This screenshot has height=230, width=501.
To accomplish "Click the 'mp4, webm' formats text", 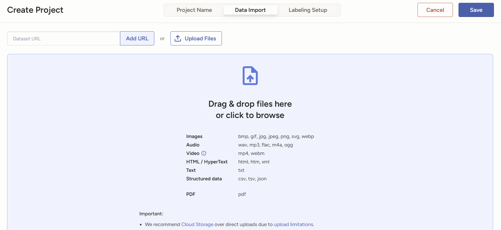I will (x=251, y=153).
